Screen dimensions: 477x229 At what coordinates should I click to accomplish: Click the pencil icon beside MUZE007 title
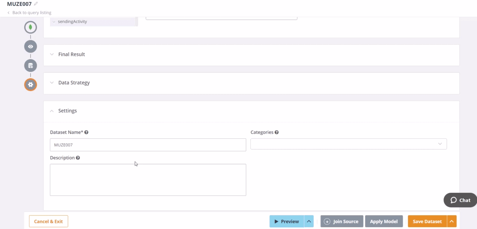(x=36, y=4)
